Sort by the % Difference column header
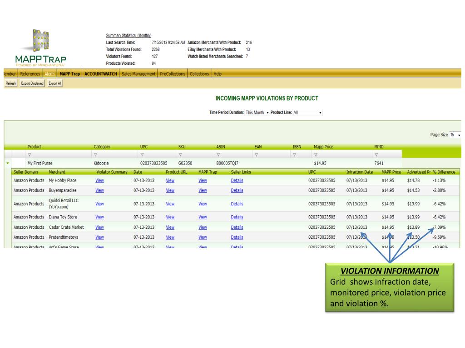The width and height of the screenshot is (465, 348). [444, 172]
